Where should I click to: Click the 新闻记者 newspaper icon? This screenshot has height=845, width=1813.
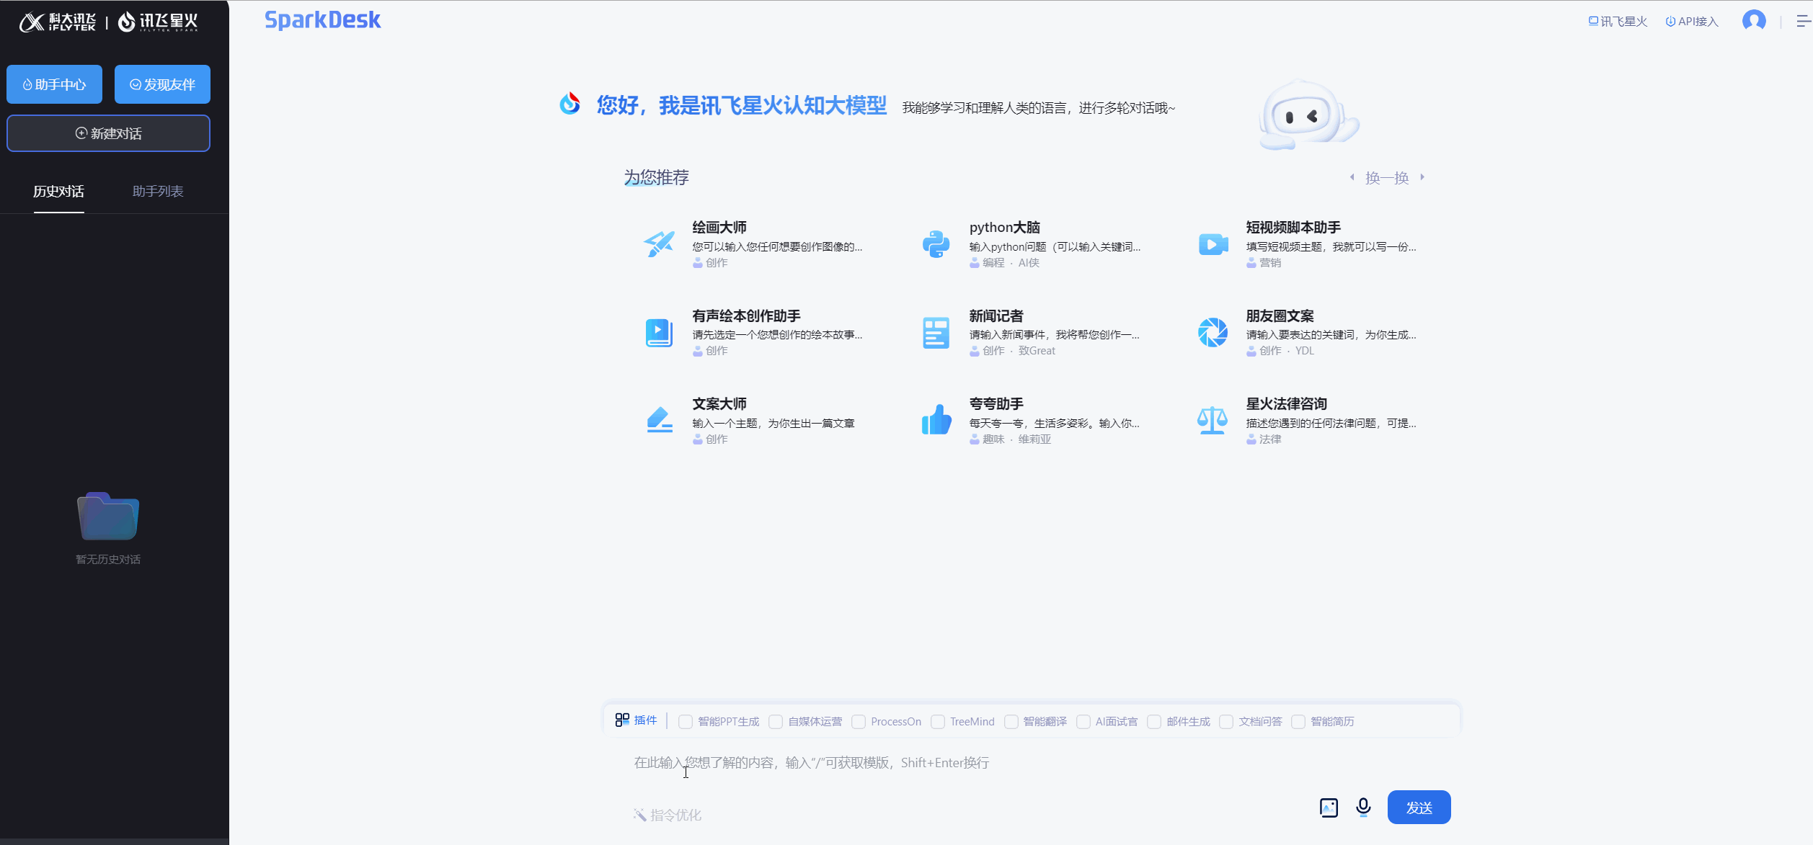[x=936, y=333]
